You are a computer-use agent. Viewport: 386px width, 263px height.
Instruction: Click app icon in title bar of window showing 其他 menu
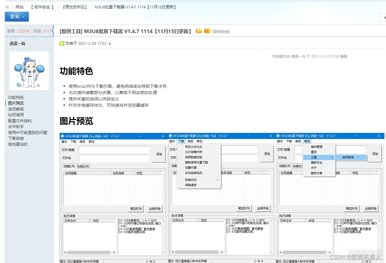click(x=278, y=136)
